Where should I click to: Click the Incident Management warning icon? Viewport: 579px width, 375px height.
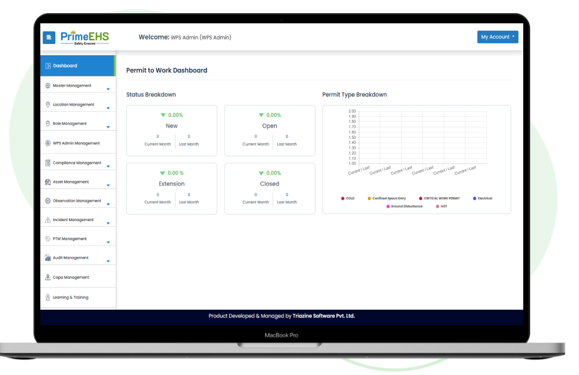click(48, 220)
